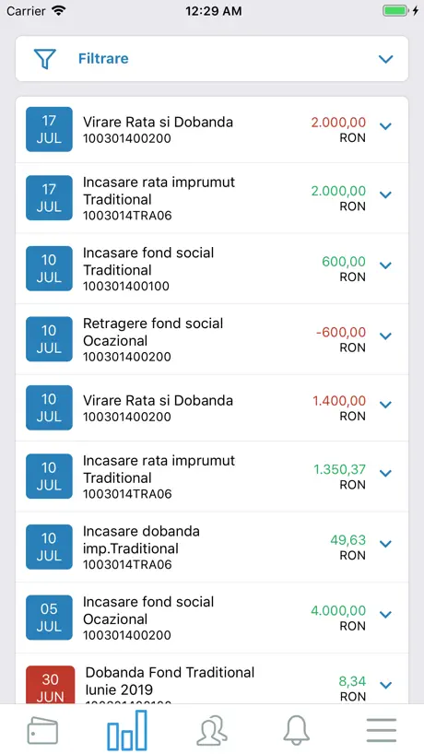Expand the 8,34 RON row chevron

tap(385, 685)
